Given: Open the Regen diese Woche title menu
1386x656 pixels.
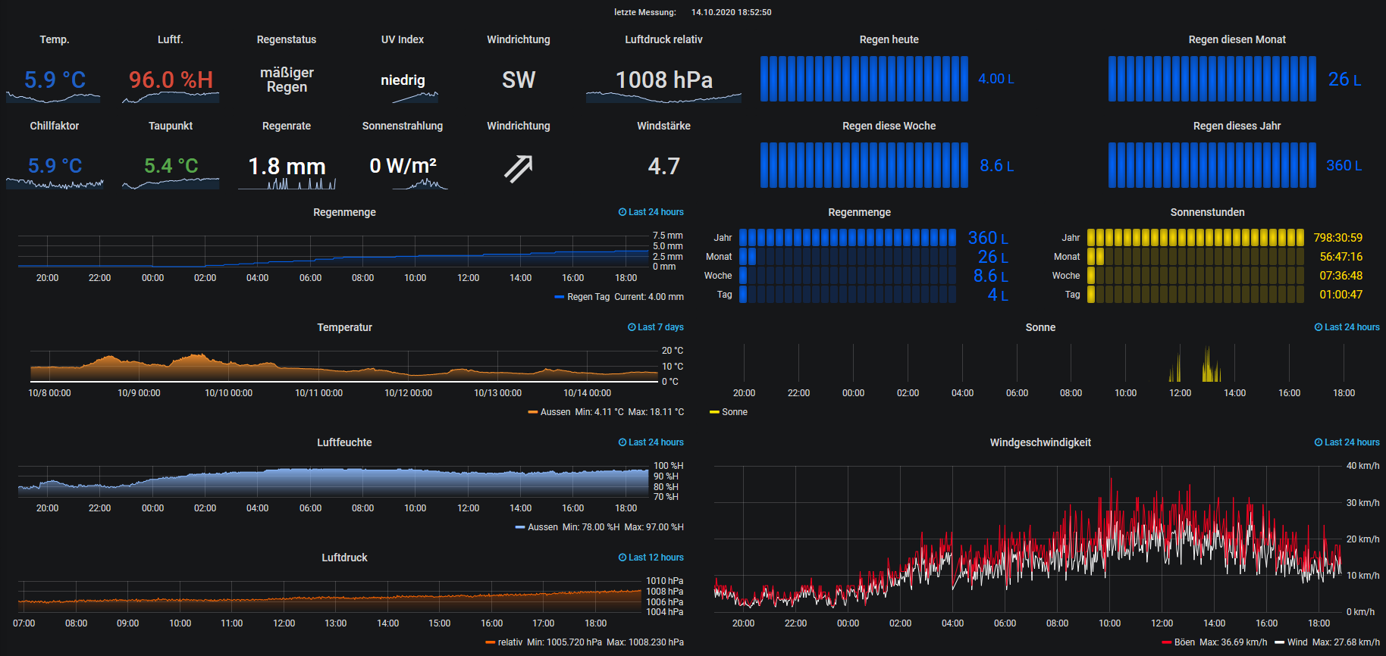Looking at the screenshot, I should 889,126.
